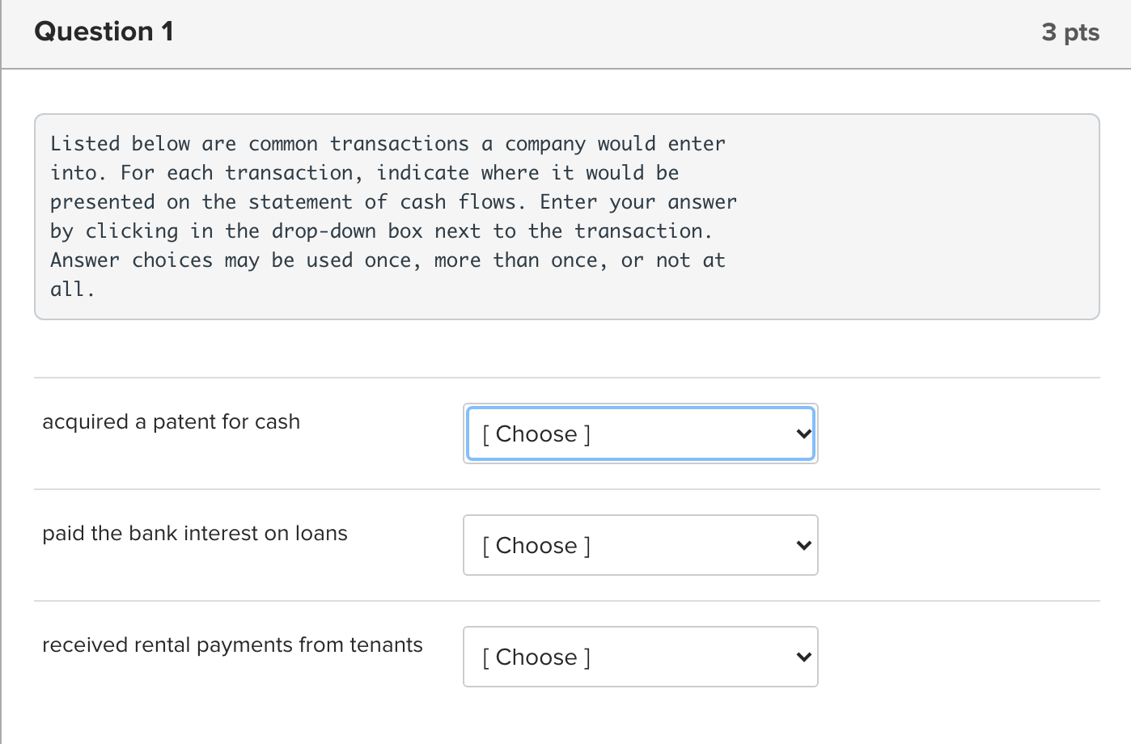Click the text received rental payments from tenants
Image resolution: width=1131 pixels, height=744 pixels.
(x=233, y=645)
